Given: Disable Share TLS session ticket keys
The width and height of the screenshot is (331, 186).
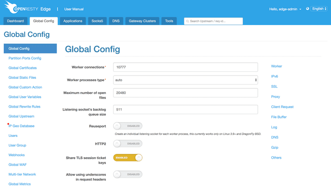Looking at the screenshot, I should pos(128,158).
